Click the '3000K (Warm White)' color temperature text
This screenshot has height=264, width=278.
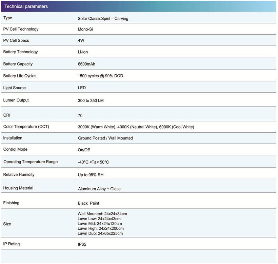(97, 127)
